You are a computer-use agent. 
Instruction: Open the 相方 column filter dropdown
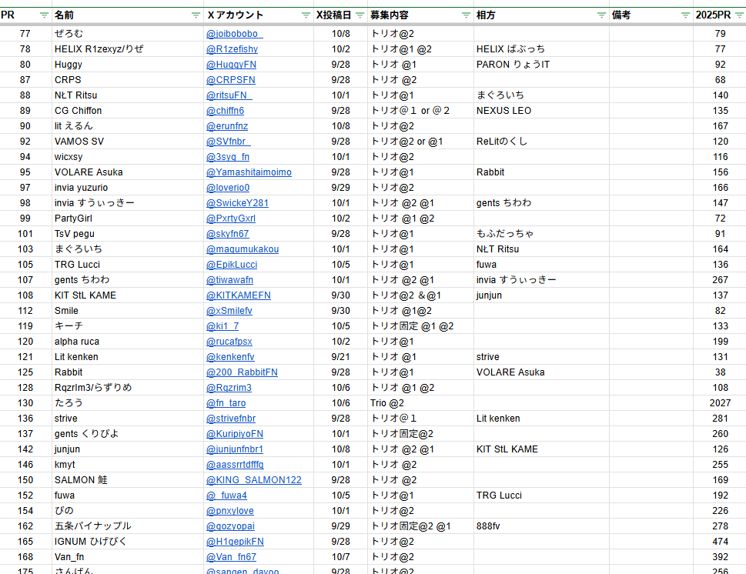601,15
